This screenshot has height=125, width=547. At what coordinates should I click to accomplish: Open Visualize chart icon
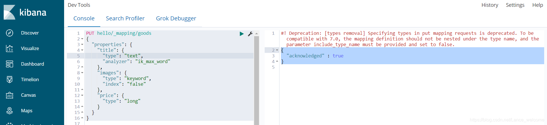[9, 49]
